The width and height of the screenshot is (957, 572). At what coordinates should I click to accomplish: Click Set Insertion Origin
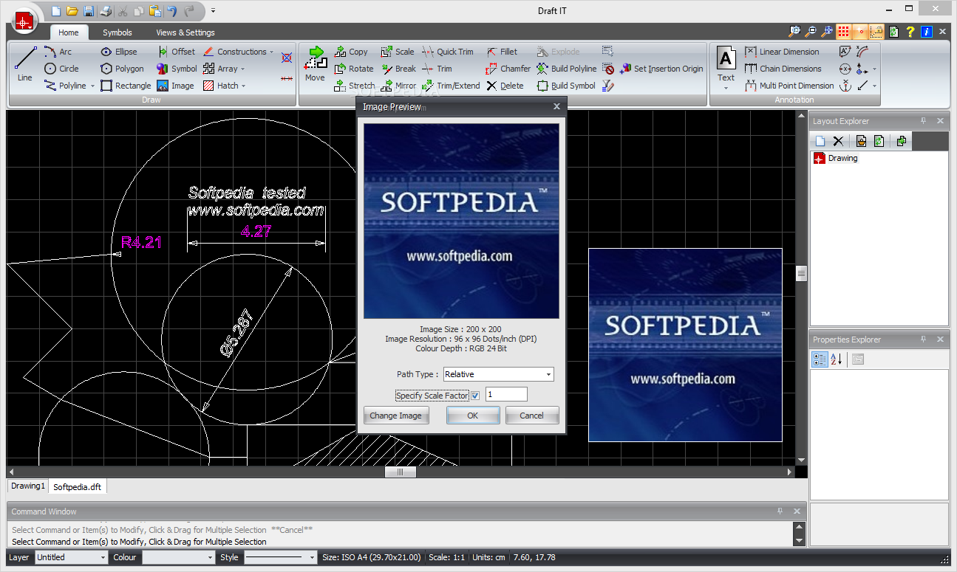[x=661, y=69]
